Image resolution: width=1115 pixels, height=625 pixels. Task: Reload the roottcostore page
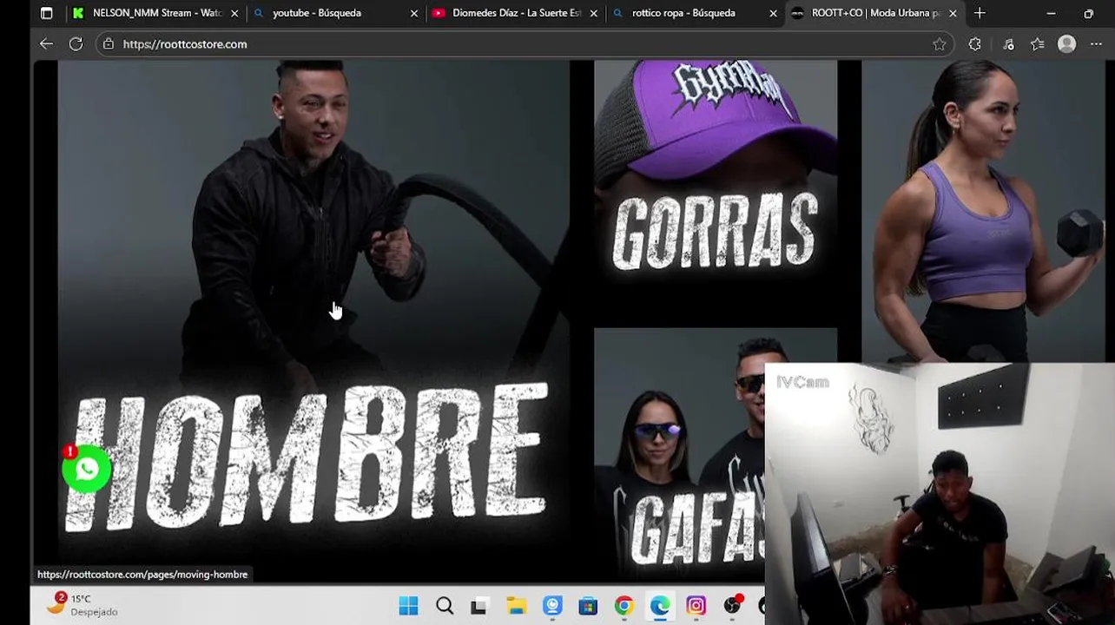tap(76, 44)
